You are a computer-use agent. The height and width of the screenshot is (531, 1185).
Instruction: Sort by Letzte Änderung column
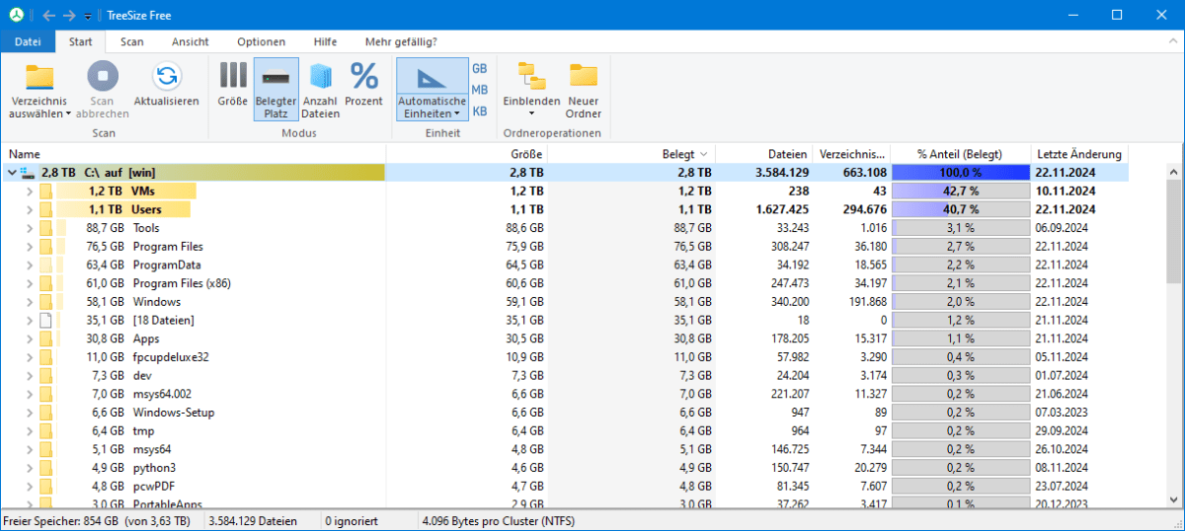[1078, 154]
